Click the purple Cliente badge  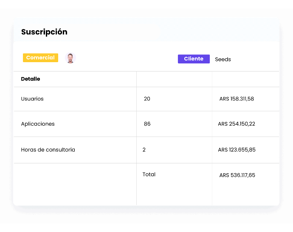click(x=194, y=59)
